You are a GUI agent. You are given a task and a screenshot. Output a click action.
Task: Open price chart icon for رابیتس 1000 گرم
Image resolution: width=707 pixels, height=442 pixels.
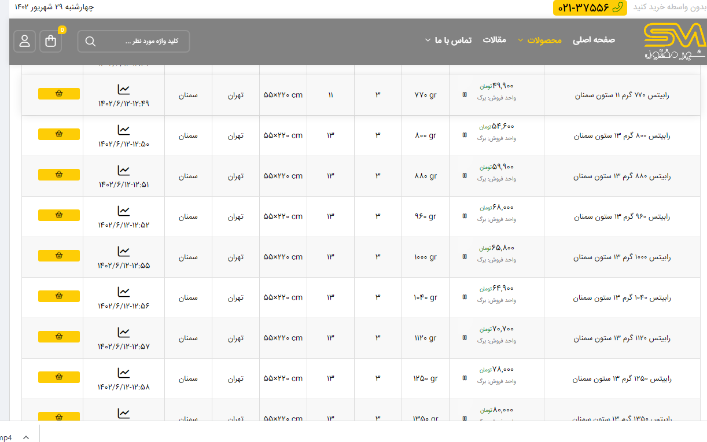tap(123, 251)
